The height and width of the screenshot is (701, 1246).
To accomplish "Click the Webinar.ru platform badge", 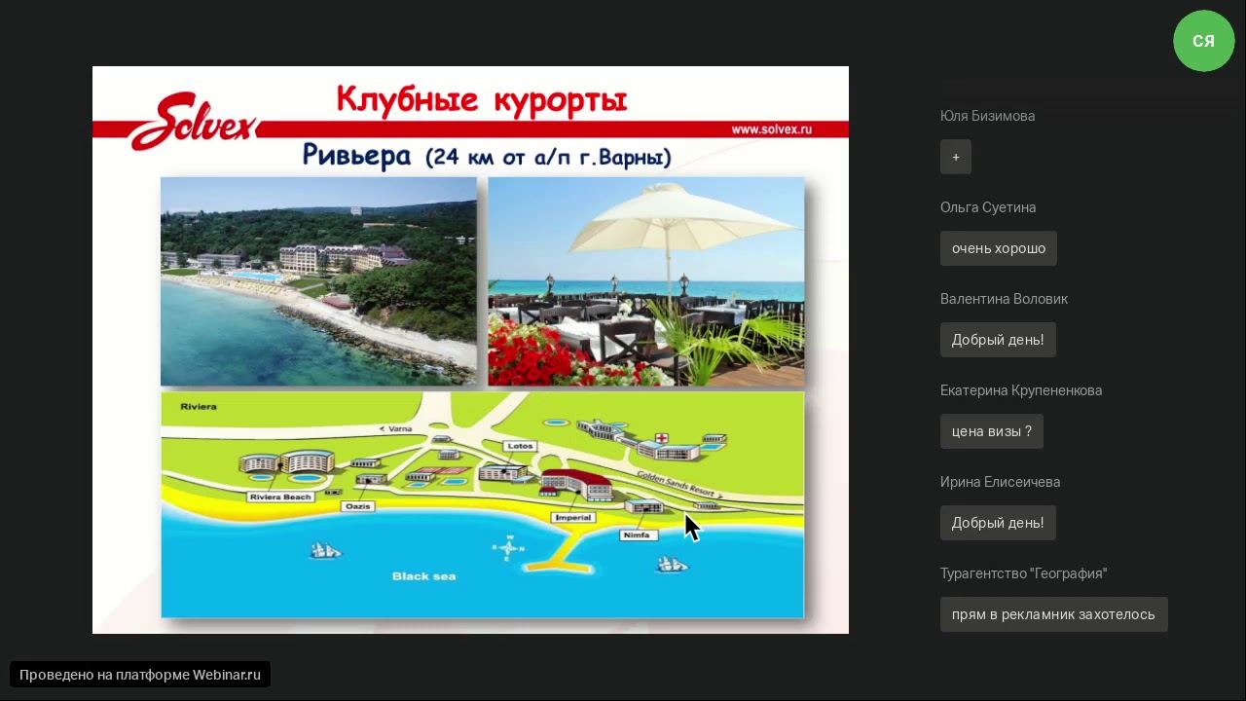I will point(140,675).
